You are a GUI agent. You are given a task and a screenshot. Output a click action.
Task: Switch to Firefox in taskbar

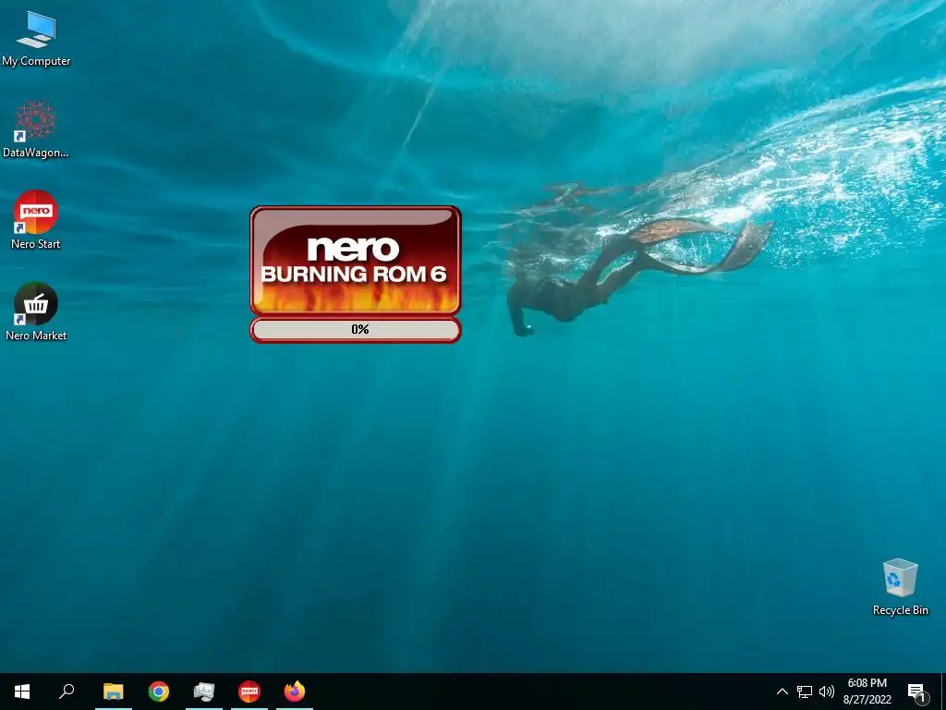295,692
